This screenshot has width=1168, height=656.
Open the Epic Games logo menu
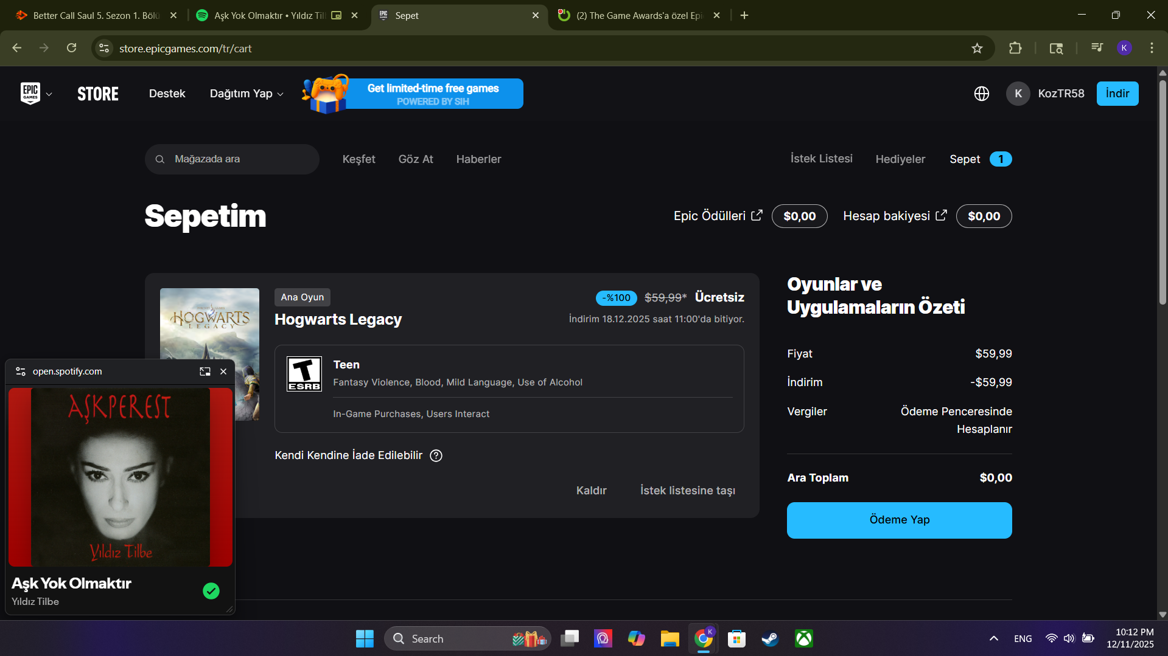tap(36, 94)
